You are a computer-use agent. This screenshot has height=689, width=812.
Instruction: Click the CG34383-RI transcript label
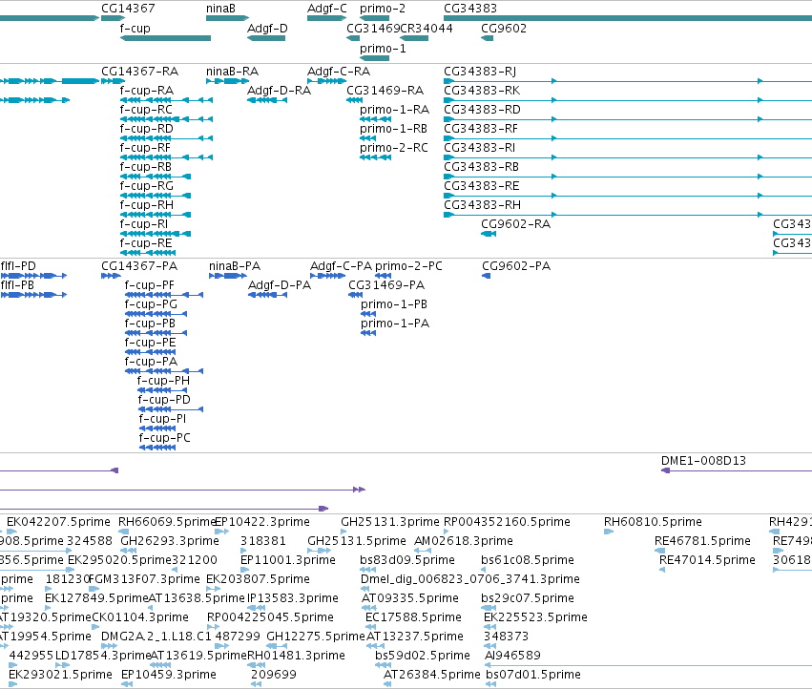tap(480, 148)
